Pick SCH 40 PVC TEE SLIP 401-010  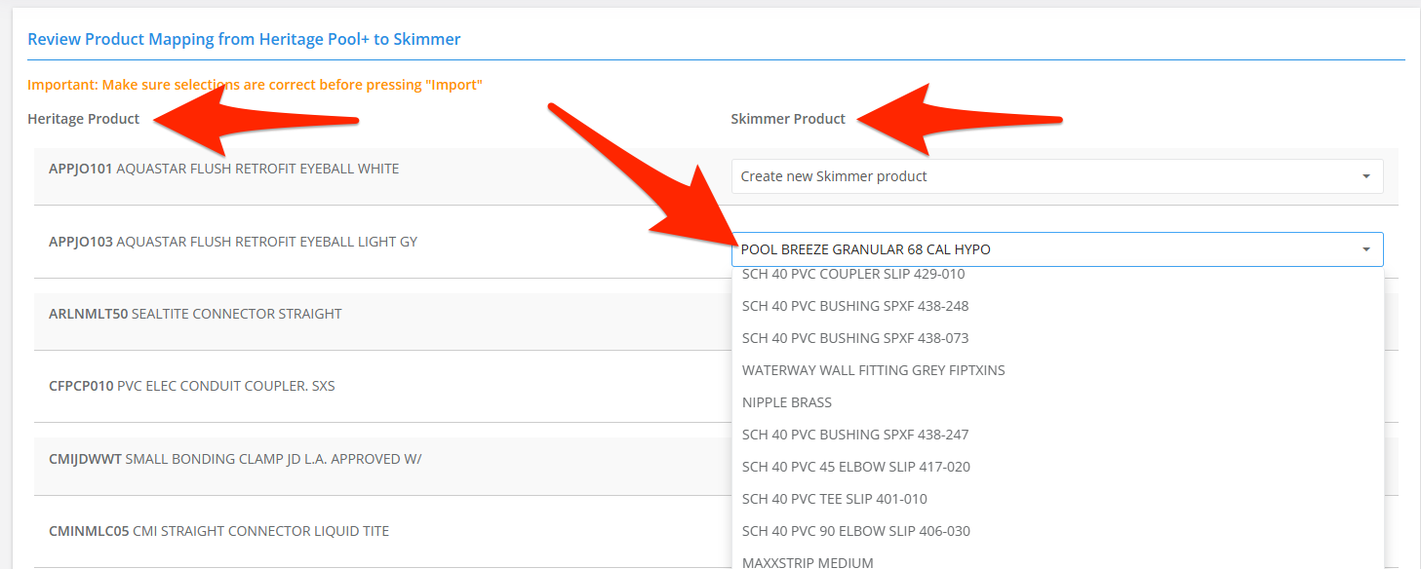(x=1057, y=499)
